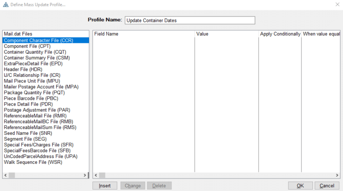The width and height of the screenshot is (343, 191).
Task: Click the Profile Name text field
Action: pyautogui.click(x=189, y=20)
